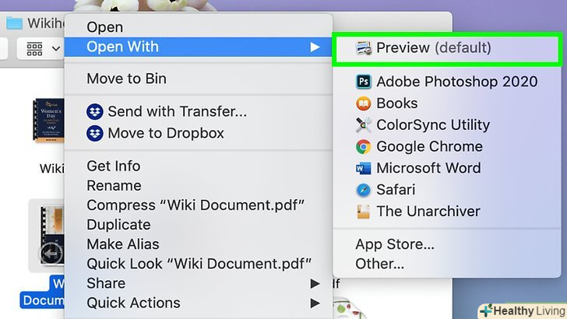Choose Open from the context menu

click(x=198, y=27)
